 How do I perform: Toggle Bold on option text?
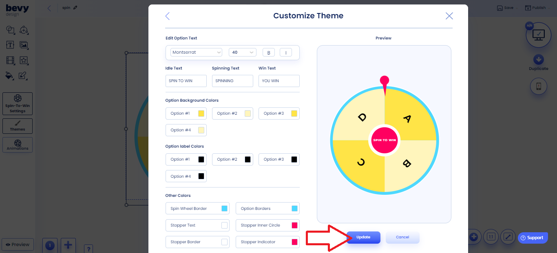pos(268,52)
